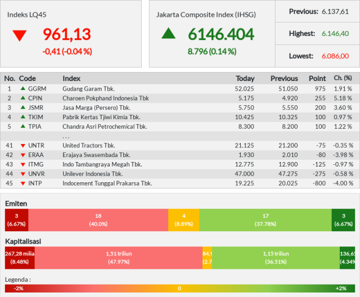Click INTP point change '-800'
Image resolution: width=360 pixels, height=297 pixels.
tap(319, 183)
